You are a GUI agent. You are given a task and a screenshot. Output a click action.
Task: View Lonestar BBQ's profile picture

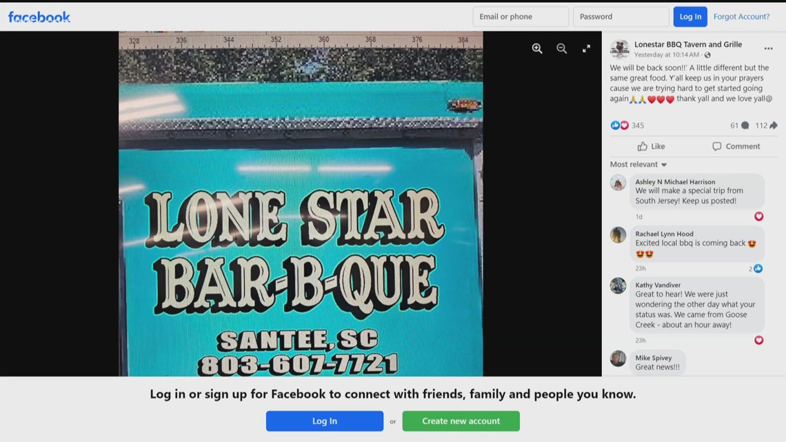click(x=618, y=48)
